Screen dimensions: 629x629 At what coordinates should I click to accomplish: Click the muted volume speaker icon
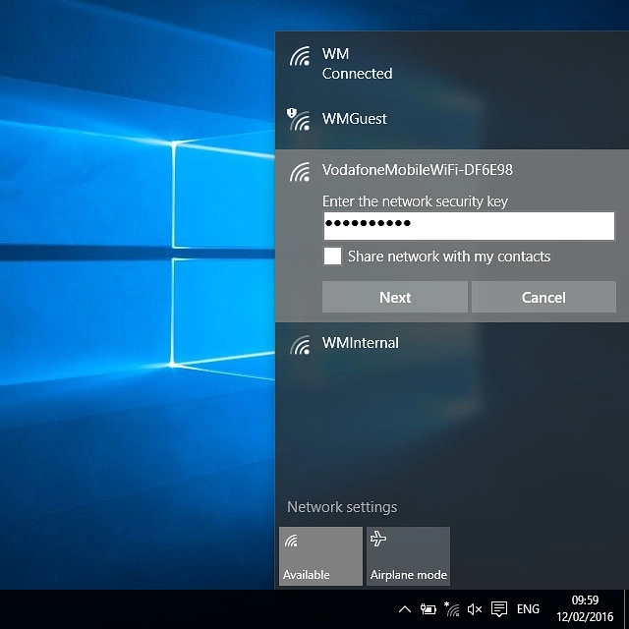(475, 609)
